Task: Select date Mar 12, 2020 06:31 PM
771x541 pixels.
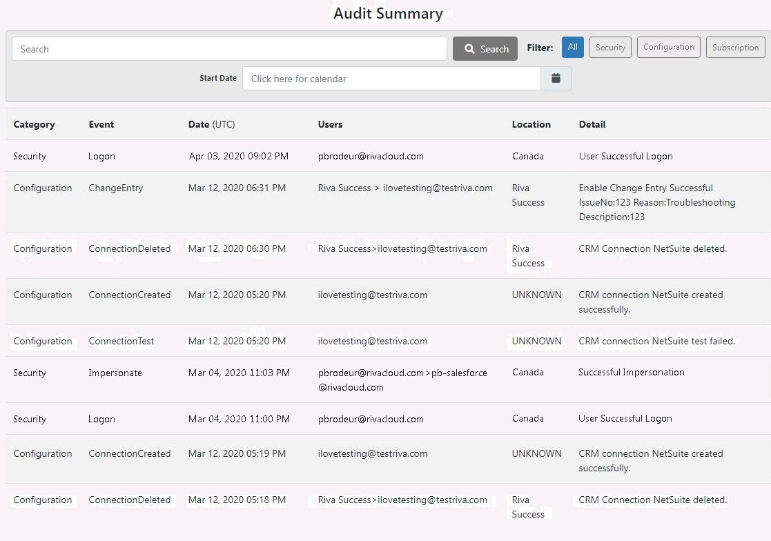Action: pos(237,188)
